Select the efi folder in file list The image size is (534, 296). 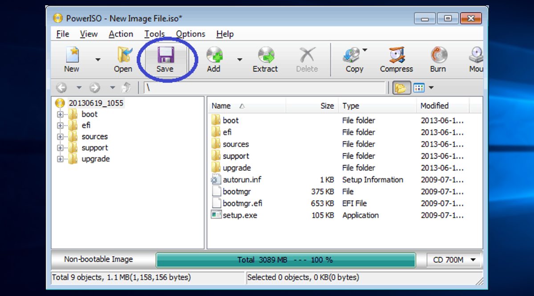pos(227,132)
